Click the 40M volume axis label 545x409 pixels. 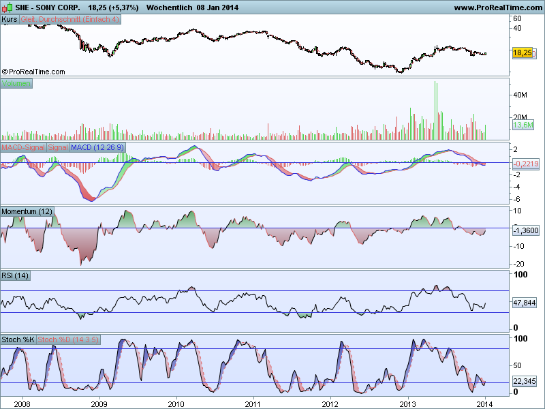tap(520, 95)
